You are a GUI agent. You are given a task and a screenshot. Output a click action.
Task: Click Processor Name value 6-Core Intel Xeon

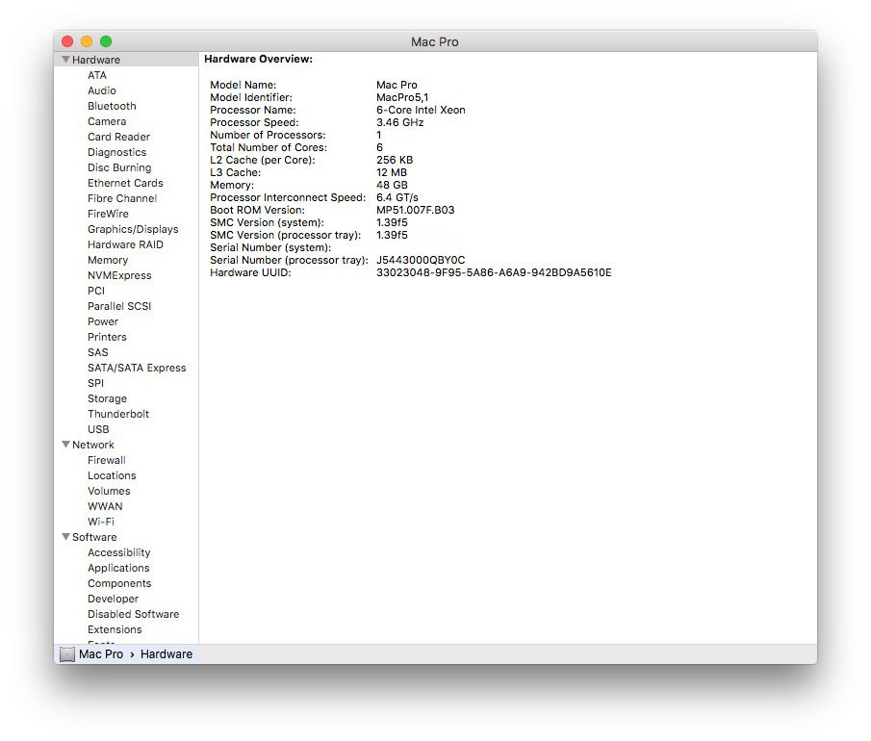point(421,110)
